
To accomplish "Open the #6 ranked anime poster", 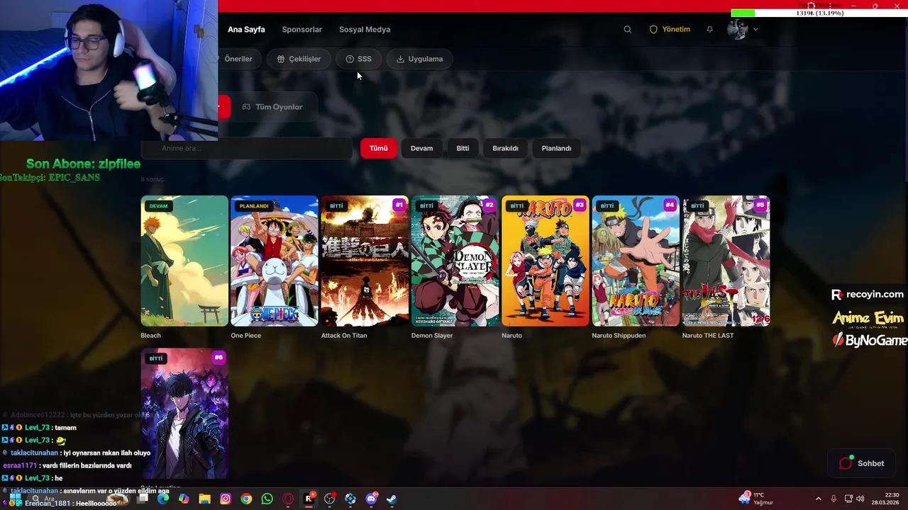I will click(x=184, y=414).
